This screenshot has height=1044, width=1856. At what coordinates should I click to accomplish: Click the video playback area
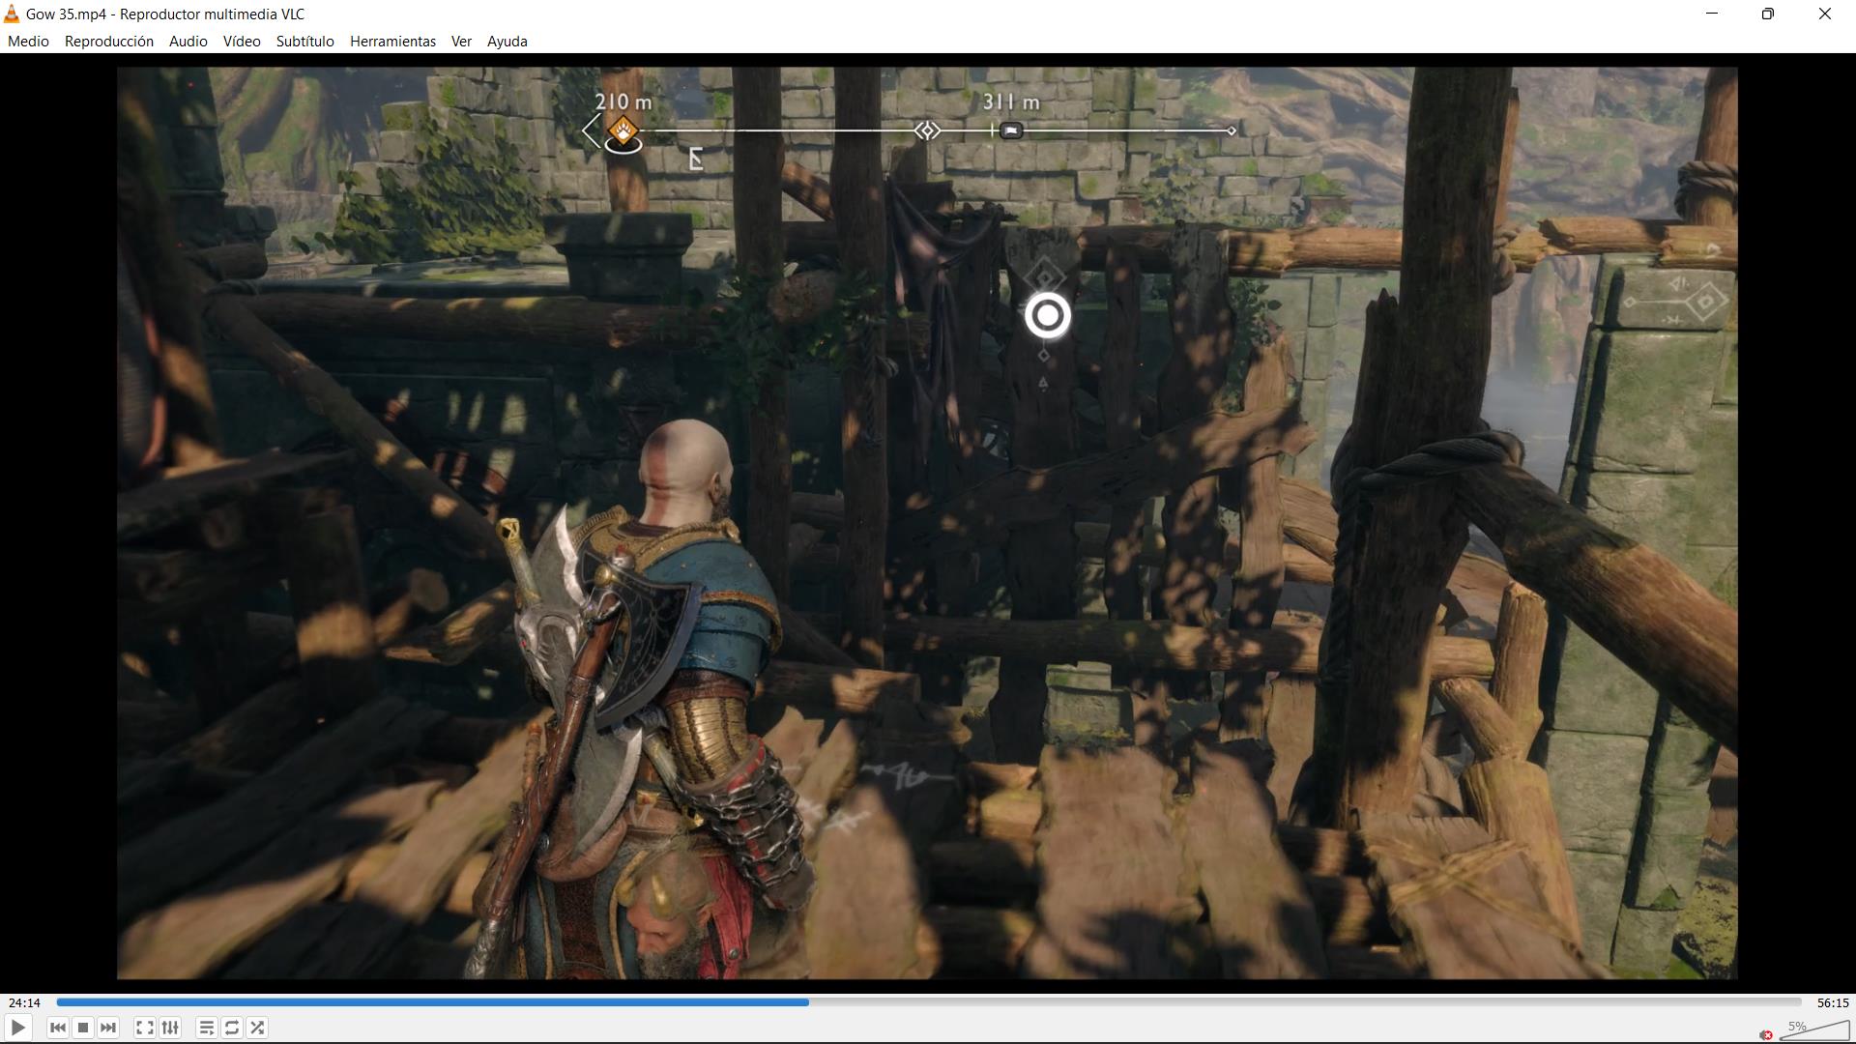pos(927,523)
